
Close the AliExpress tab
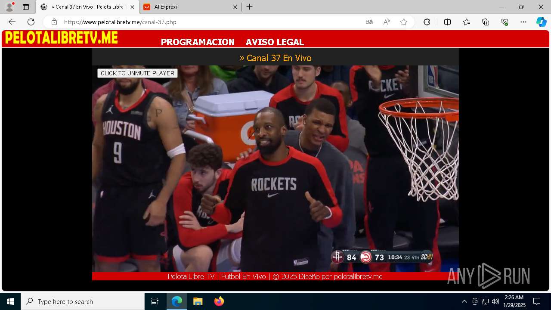[x=235, y=7]
